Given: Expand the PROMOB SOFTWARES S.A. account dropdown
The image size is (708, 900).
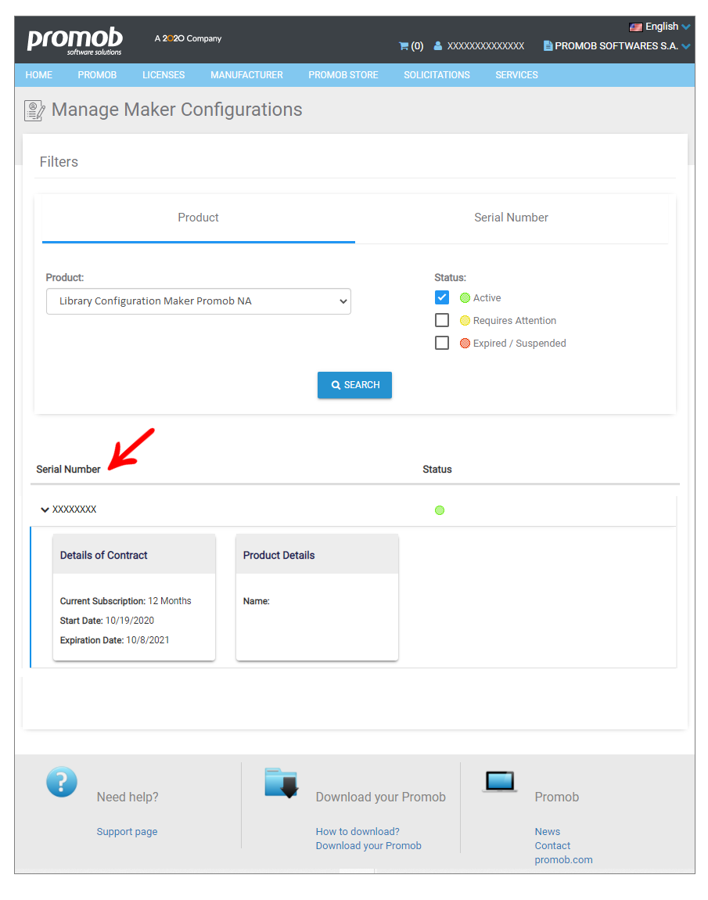Looking at the screenshot, I should click(616, 46).
